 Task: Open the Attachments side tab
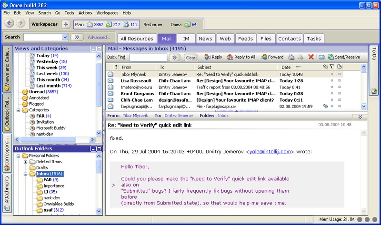coord(7,194)
